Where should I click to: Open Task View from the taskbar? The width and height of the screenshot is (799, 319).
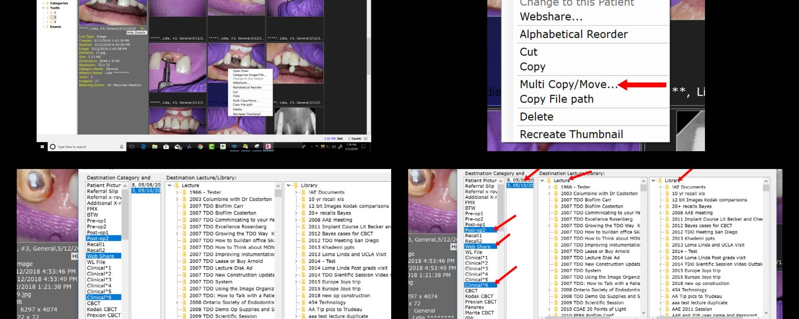click(132, 147)
